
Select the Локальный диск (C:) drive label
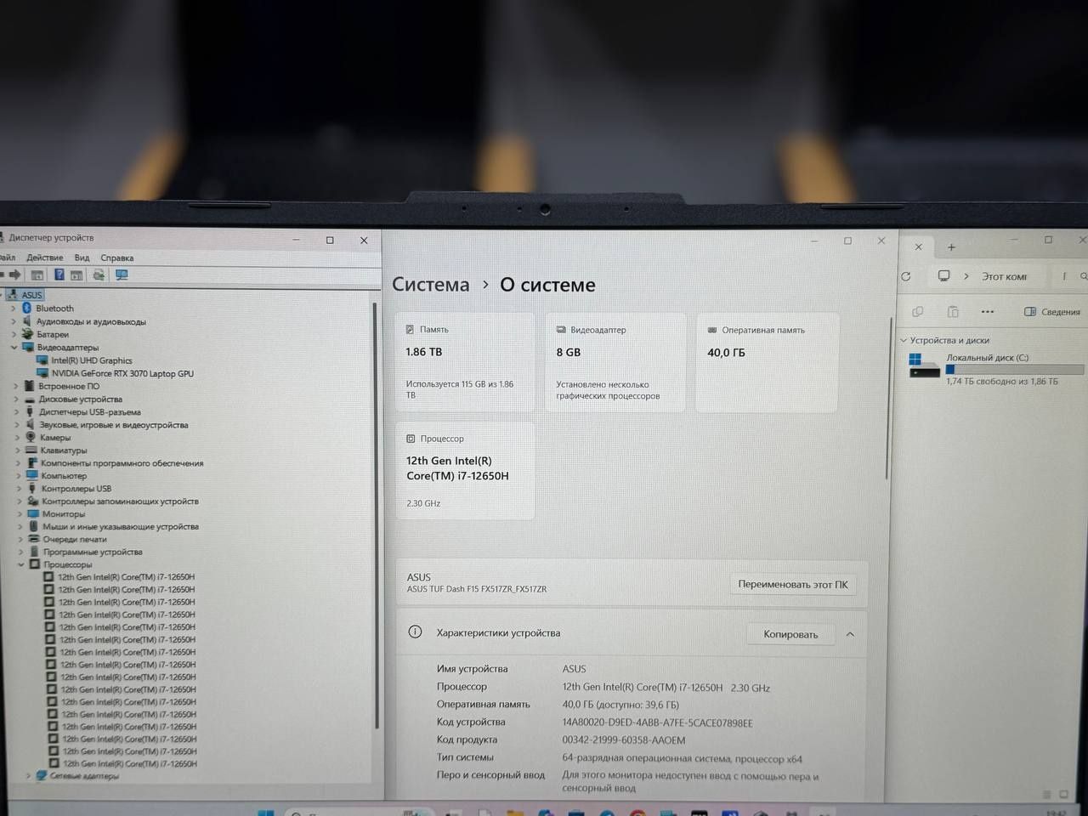coord(987,358)
